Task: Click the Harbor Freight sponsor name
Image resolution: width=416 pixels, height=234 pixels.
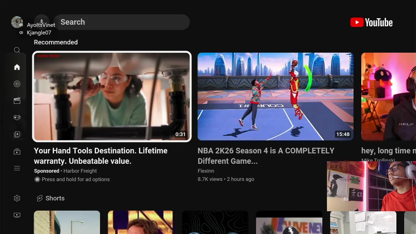Action: (80, 171)
